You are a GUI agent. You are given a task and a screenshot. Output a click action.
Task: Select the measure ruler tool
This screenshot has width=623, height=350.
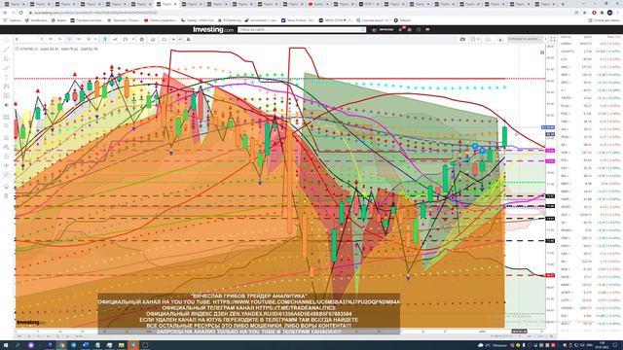(6, 117)
